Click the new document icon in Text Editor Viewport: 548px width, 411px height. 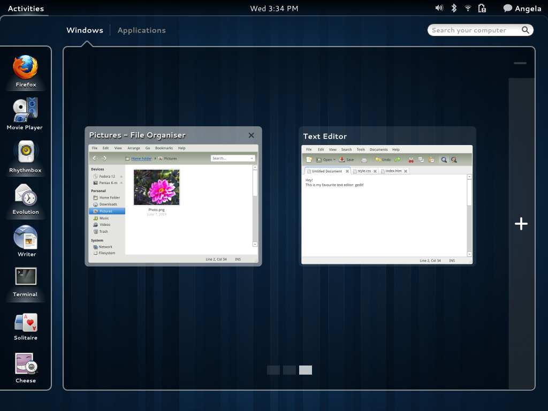(x=309, y=159)
